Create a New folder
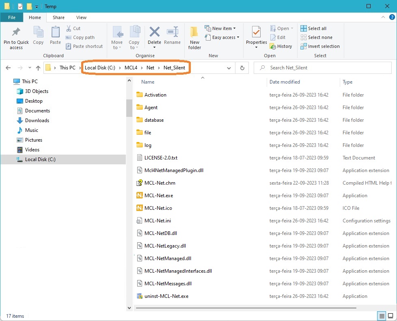 (x=194, y=37)
